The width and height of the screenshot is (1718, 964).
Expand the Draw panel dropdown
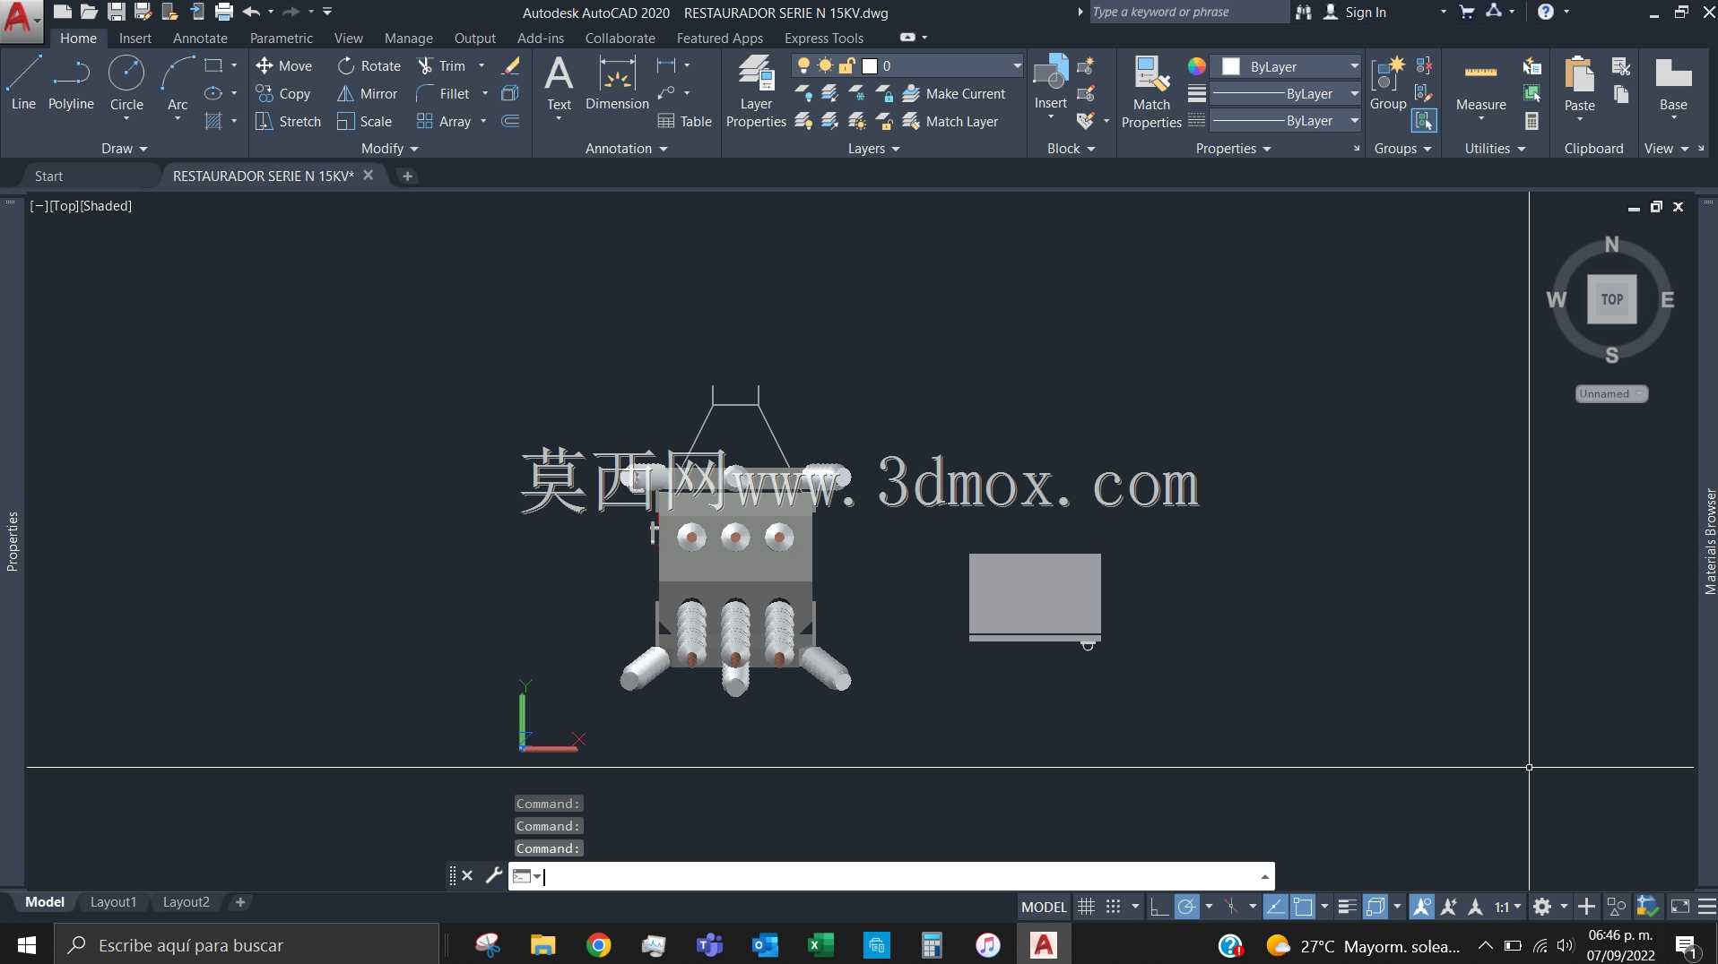124,149
